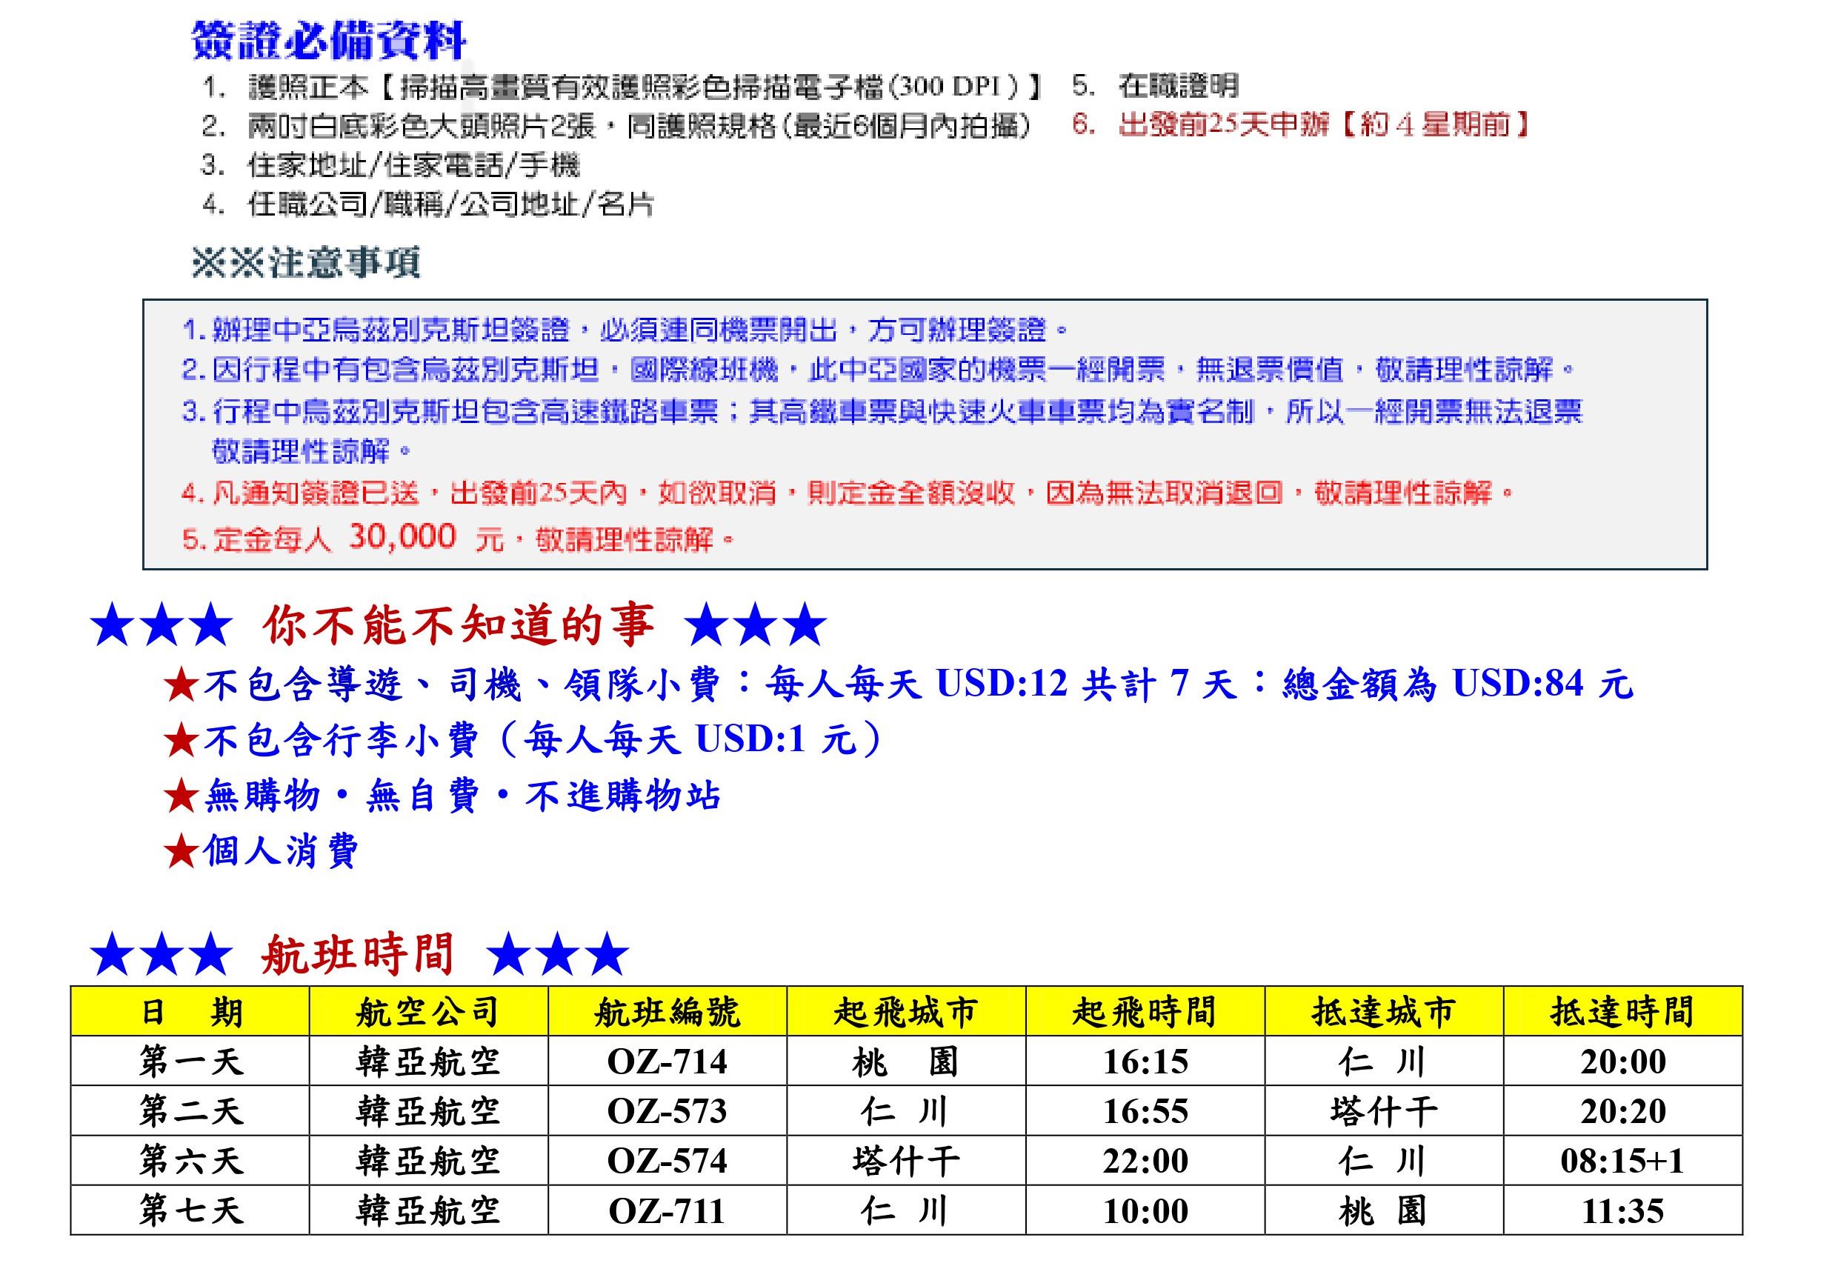The height and width of the screenshot is (1266, 1838).
Task: Click the 簽證必備資料 heading
Action: (x=328, y=41)
